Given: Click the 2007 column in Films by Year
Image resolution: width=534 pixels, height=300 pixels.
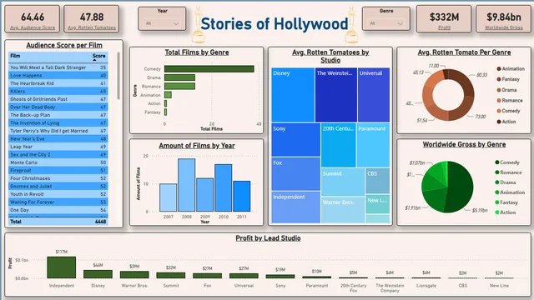Looking at the screenshot, I should tap(169, 197).
